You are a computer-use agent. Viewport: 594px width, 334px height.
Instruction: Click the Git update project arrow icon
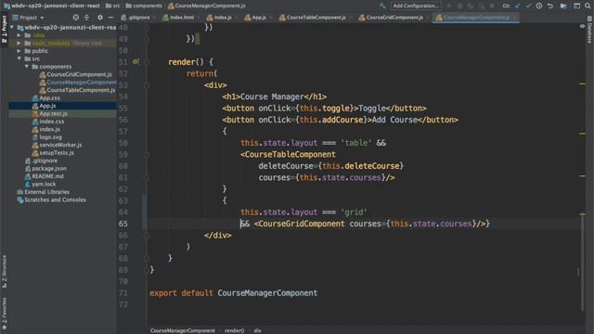click(518, 6)
